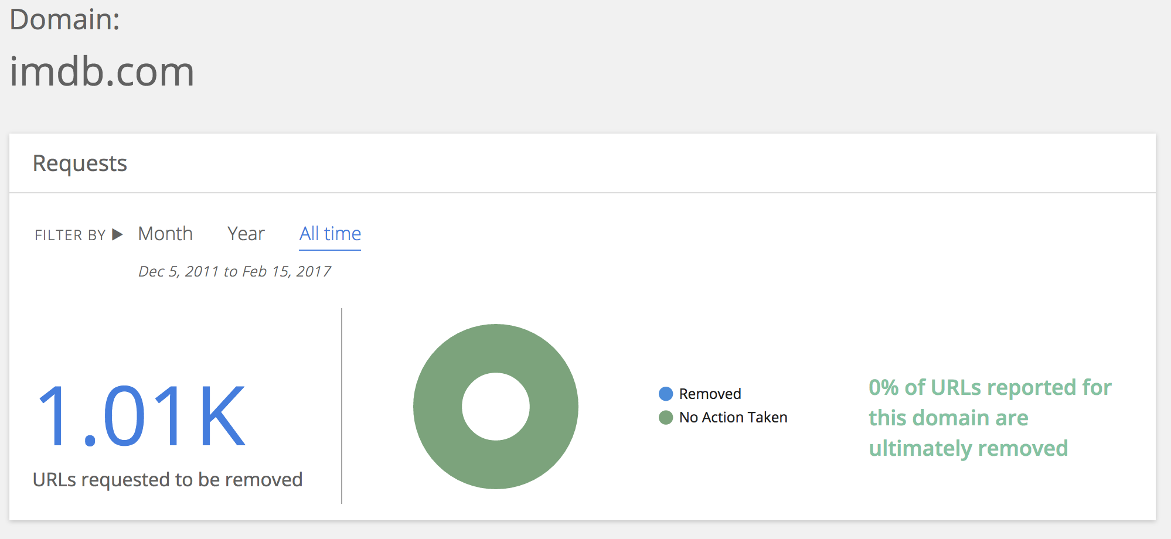Click the URLs requested to be removed caption
1171x539 pixels.
pyautogui.click(x=168, y=480)
